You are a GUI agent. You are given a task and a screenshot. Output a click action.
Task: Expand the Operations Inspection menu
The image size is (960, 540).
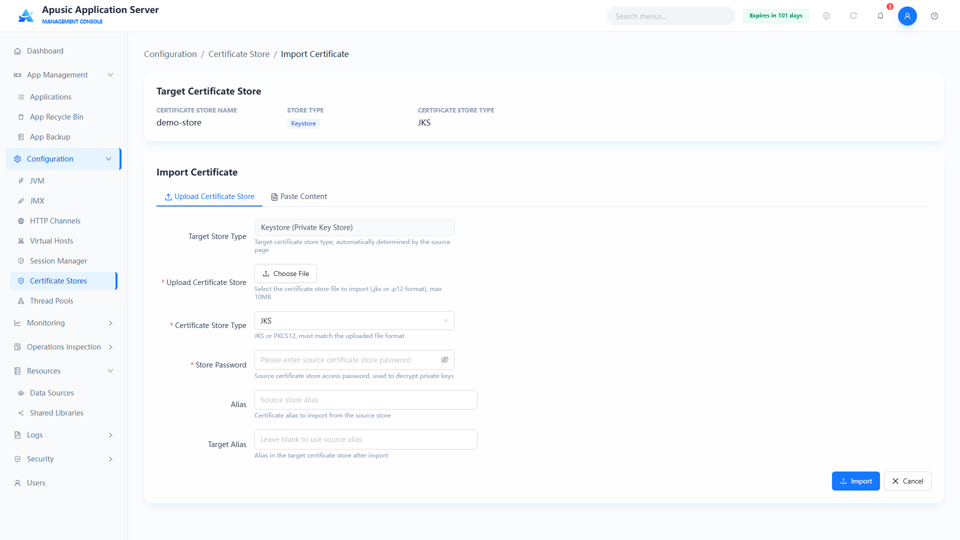pyautogui.click(x=63, y=347)
